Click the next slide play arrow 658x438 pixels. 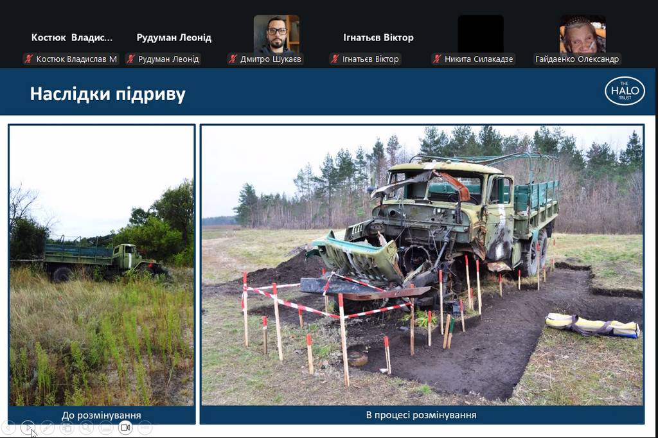pyautogui.click(x=28, y=427)
